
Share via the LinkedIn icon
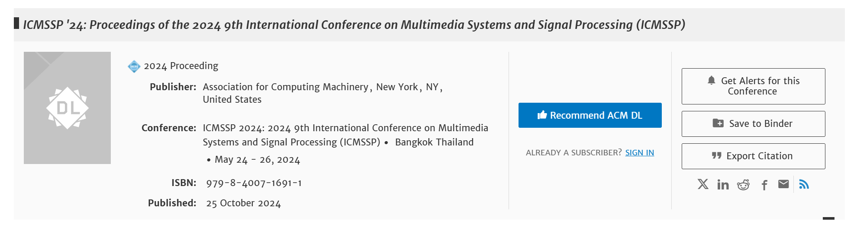click(x=723, y=185)
